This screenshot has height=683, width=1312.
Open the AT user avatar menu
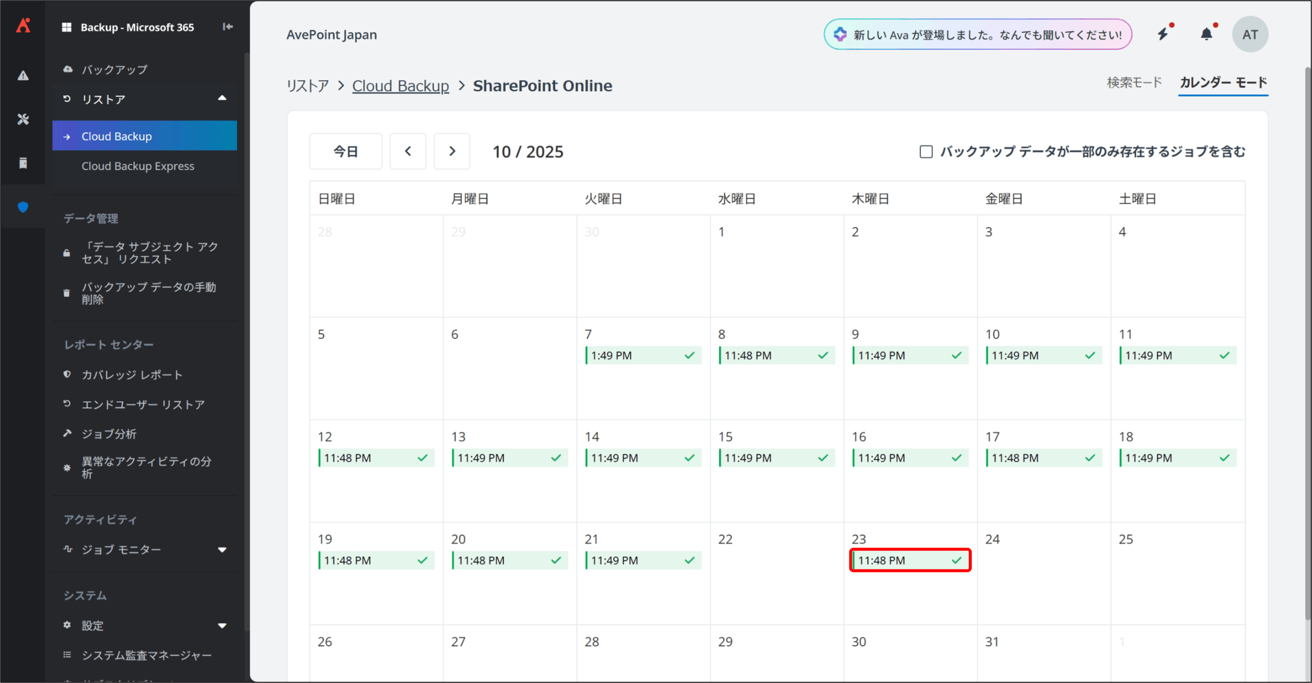pyautogui.click(x=1249, y=34)
